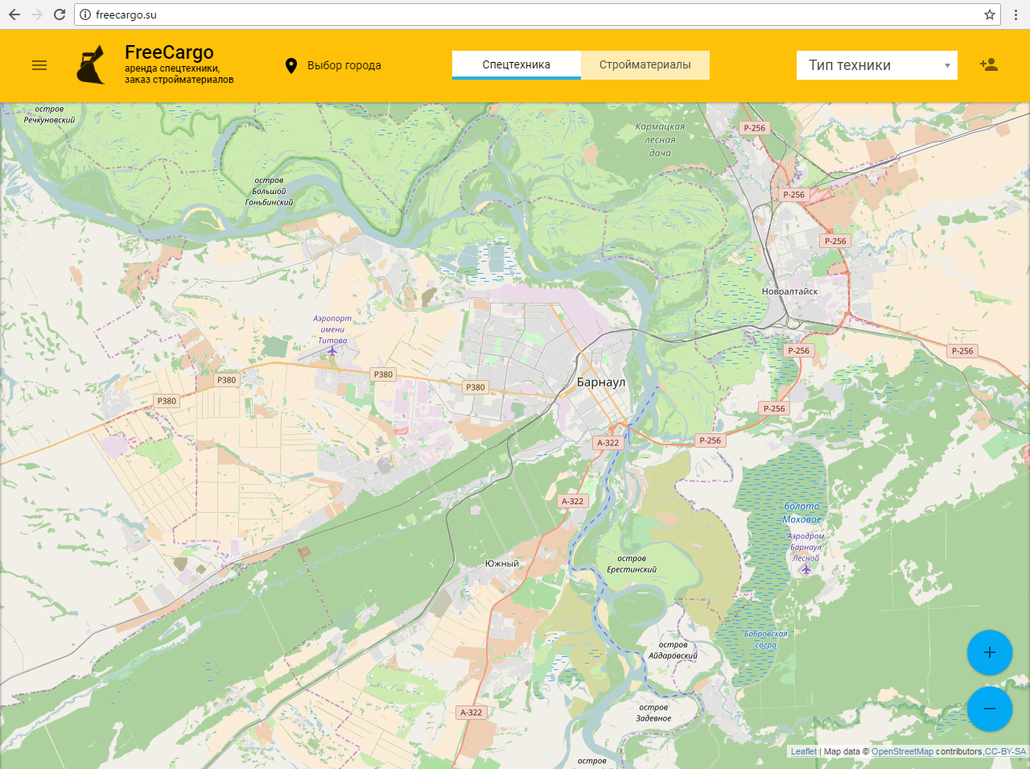Viewport: 1030px width, 769px height.
Task: Open the hamburger menu
Action: click(x=39, y=65)
